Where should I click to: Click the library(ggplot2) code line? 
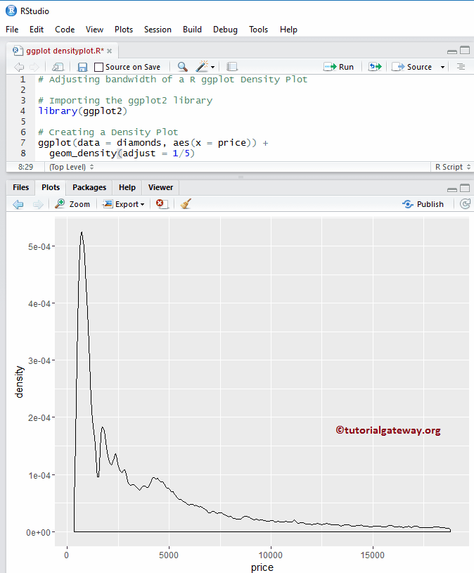[82, 111]
